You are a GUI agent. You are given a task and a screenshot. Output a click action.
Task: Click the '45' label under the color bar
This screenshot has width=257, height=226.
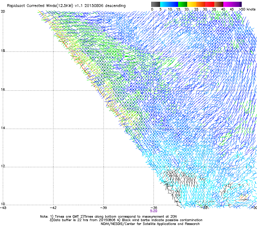(232, 9)
